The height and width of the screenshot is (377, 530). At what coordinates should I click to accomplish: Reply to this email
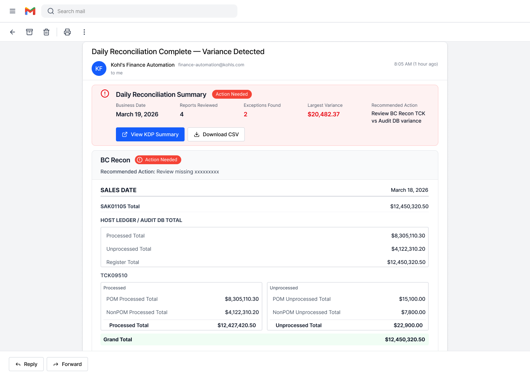point(26,364)
